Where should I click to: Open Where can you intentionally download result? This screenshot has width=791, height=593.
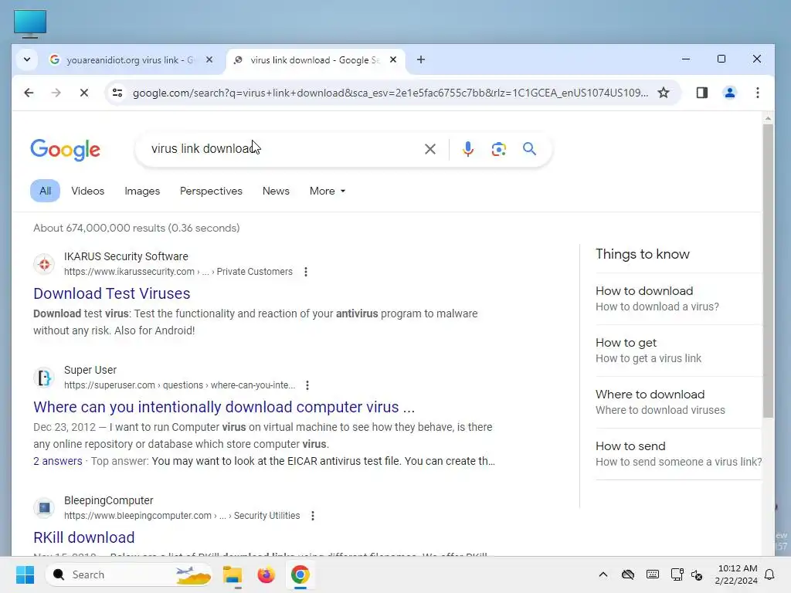click(x=224, y=407)
